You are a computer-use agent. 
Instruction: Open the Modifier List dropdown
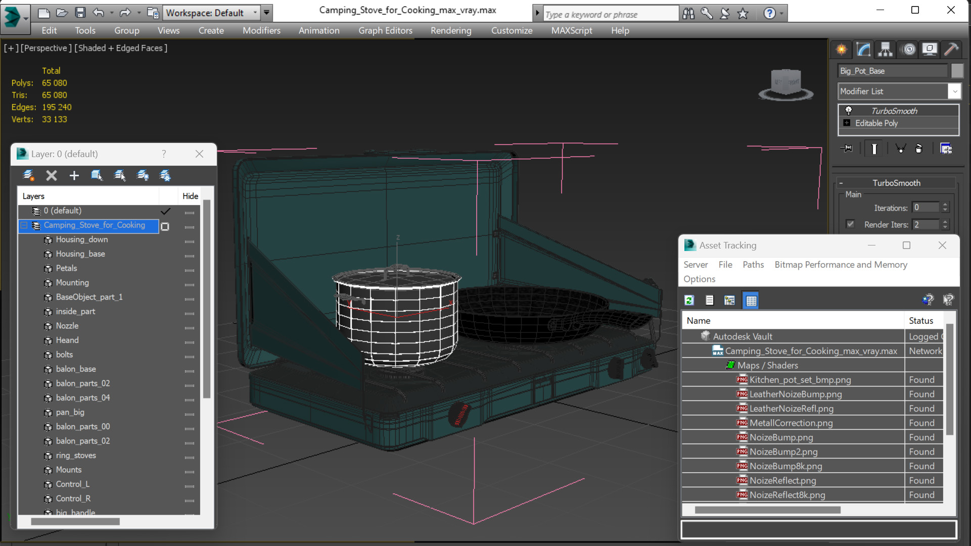[954, 91]
